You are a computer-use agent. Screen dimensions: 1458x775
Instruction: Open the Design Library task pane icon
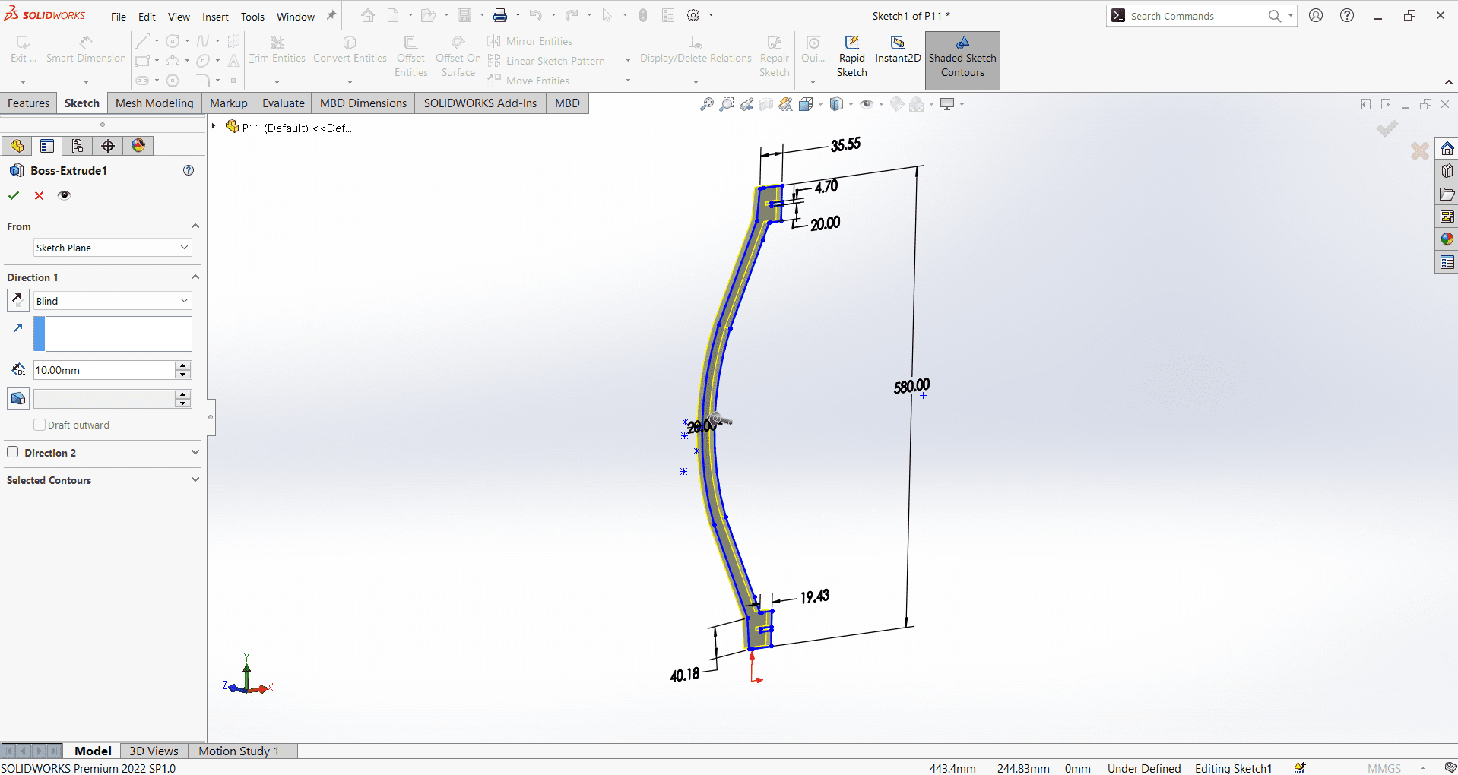(x=1447, y=171)
